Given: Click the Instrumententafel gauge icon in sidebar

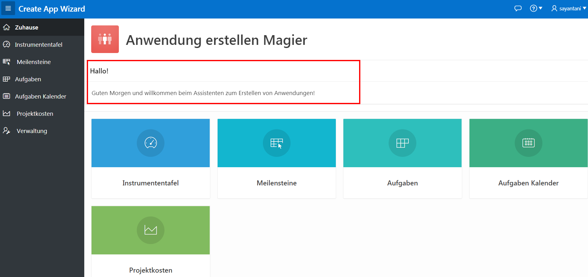Looking at the screenshot, I should [7, 45].
